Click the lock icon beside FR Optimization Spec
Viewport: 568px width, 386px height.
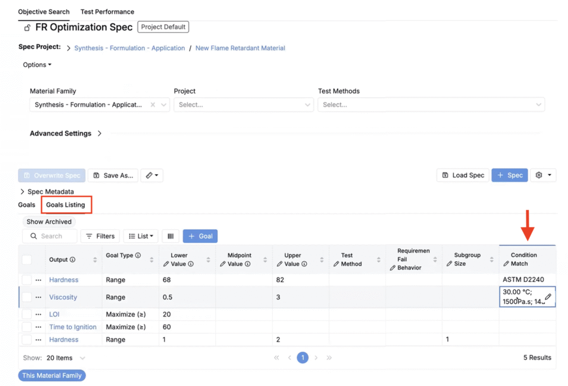pos(27,28)
